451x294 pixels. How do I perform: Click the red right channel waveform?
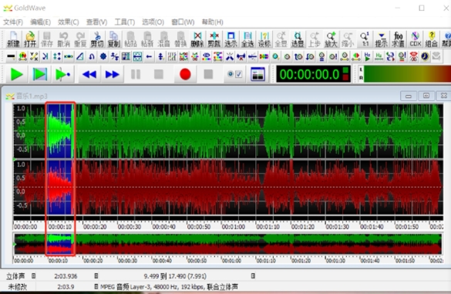point(228,188)
